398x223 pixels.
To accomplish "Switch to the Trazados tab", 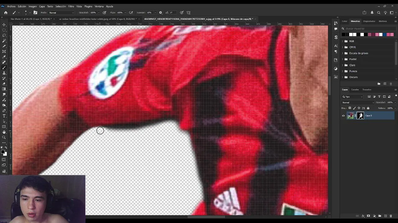I will 367,90.
